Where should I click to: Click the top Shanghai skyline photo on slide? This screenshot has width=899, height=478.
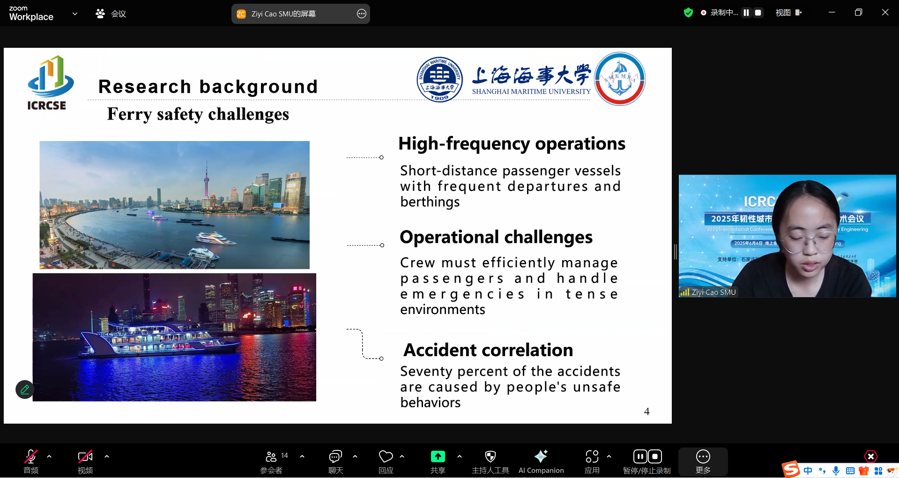coord(174,205)
